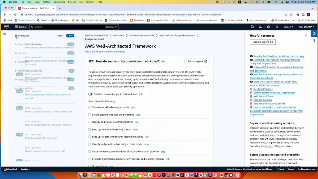Open Cookie preferences in the footer
Screen dimensions: 318x179
coord(306,169)
